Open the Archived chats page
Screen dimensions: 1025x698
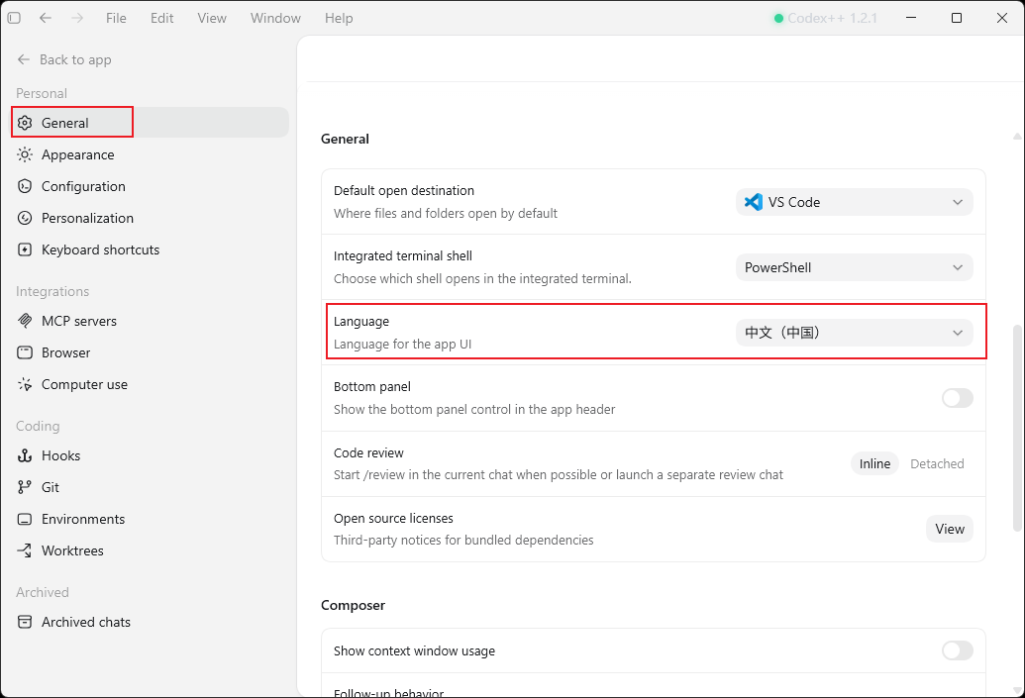coord(151,622)
